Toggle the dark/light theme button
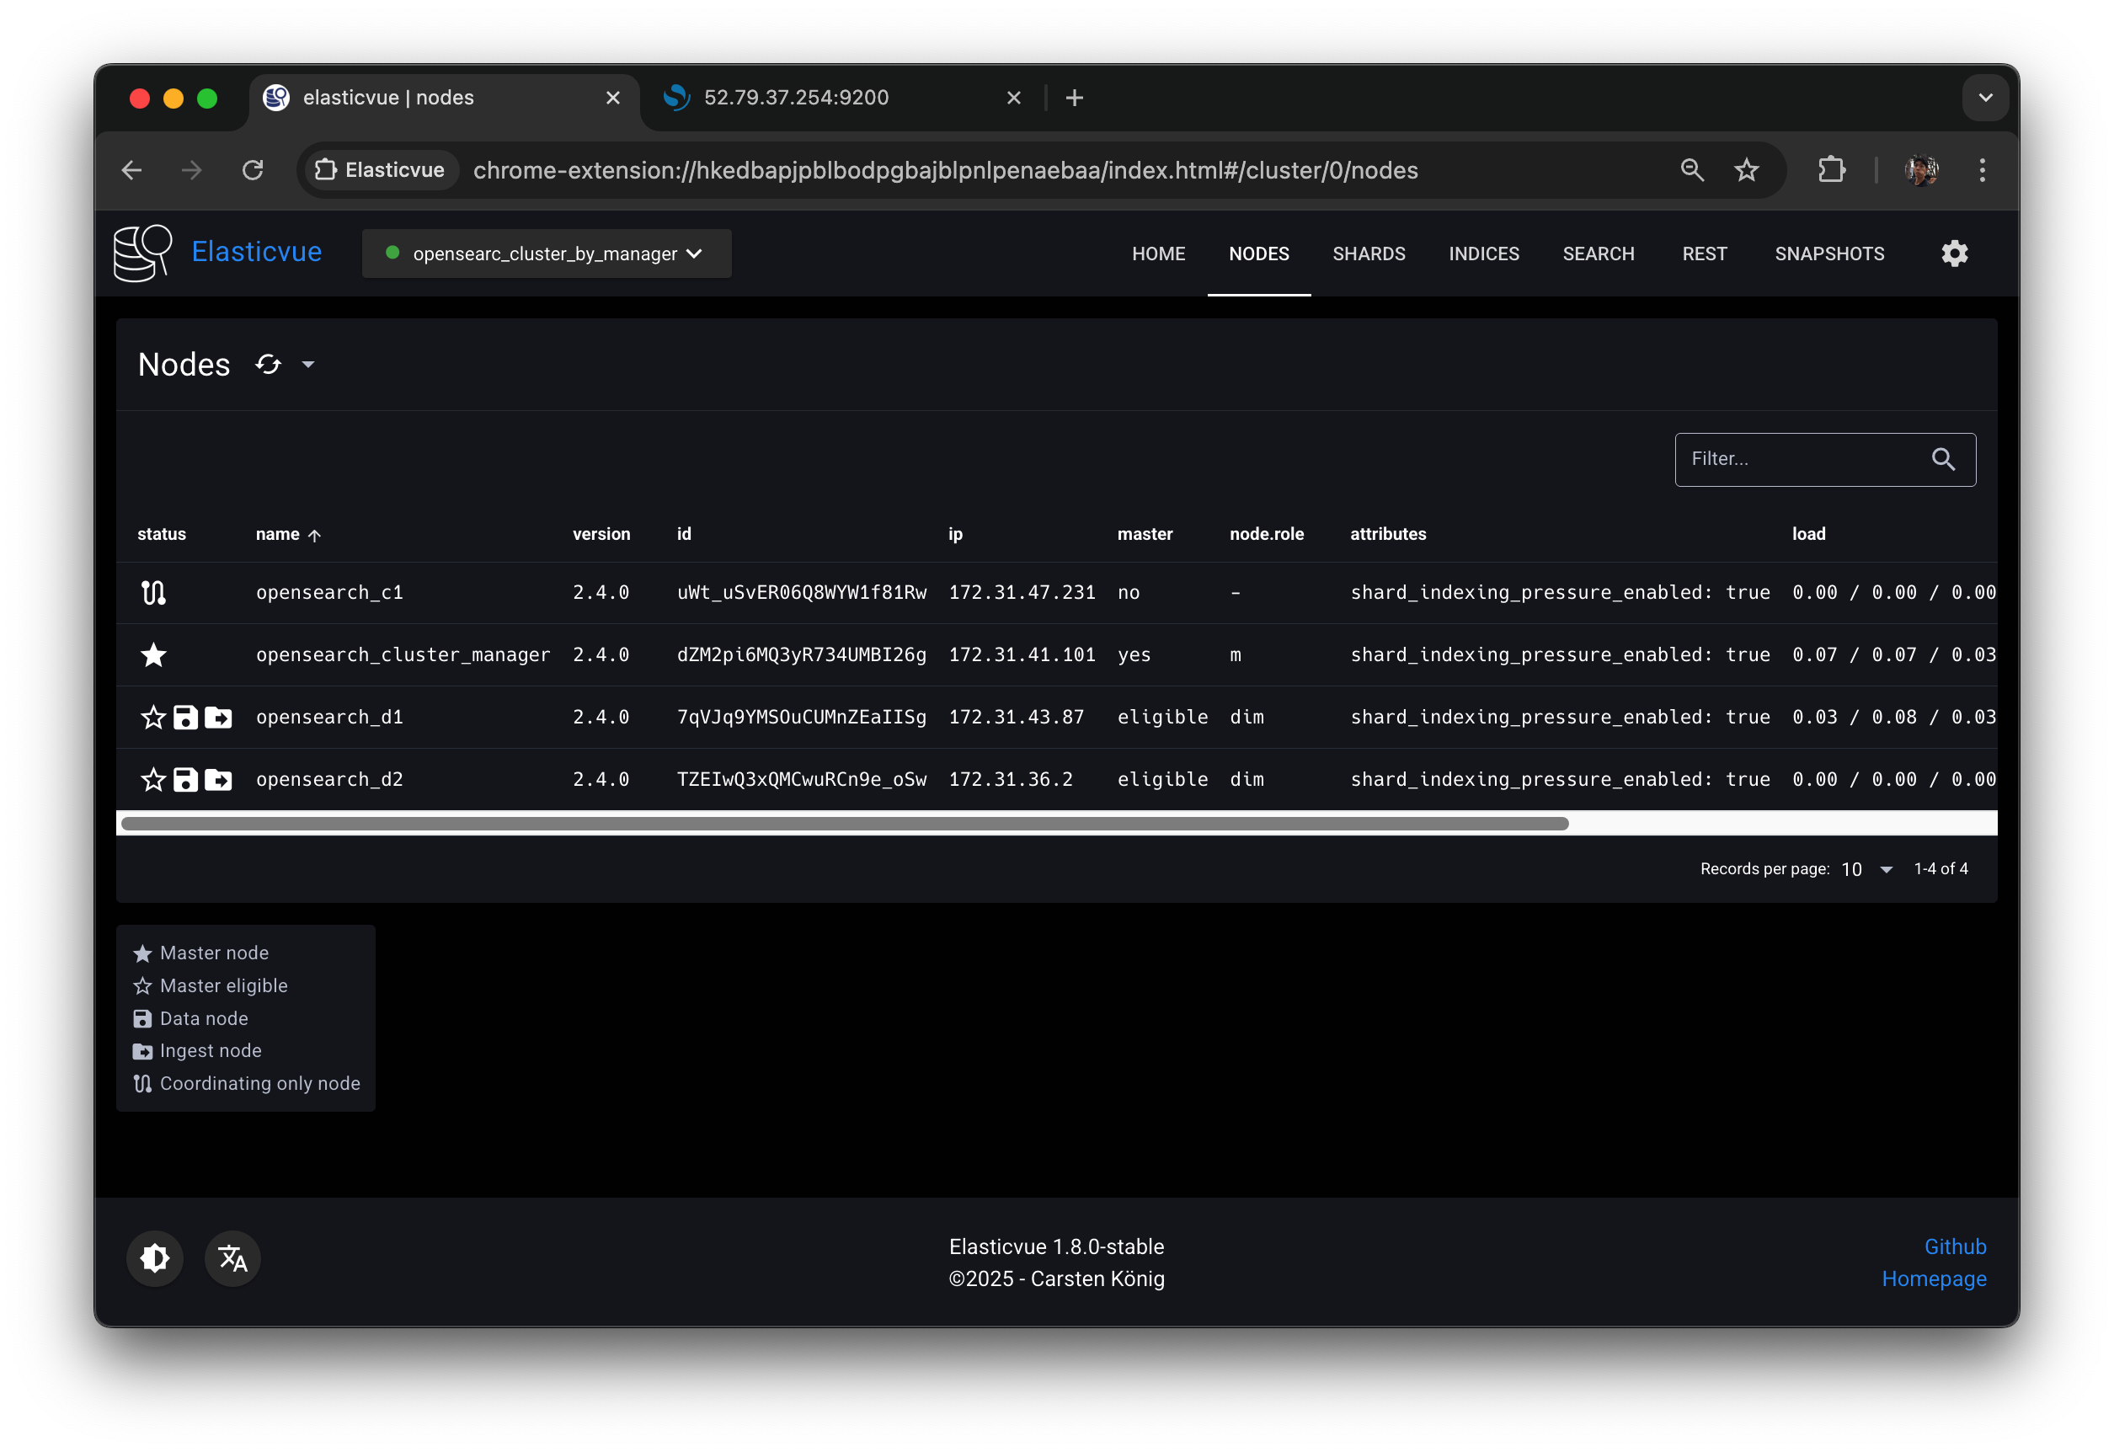This screenshot has height=1452, width=2114. coord(155,1258)
